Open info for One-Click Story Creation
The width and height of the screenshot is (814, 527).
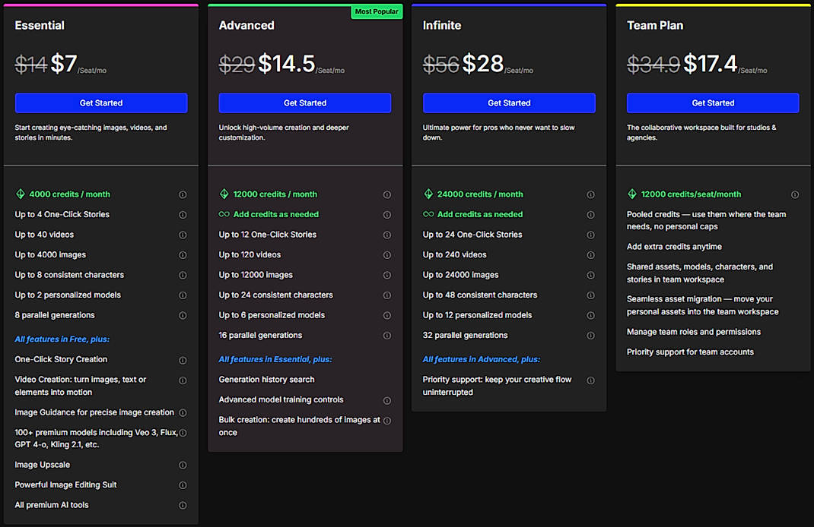(183, 360)
